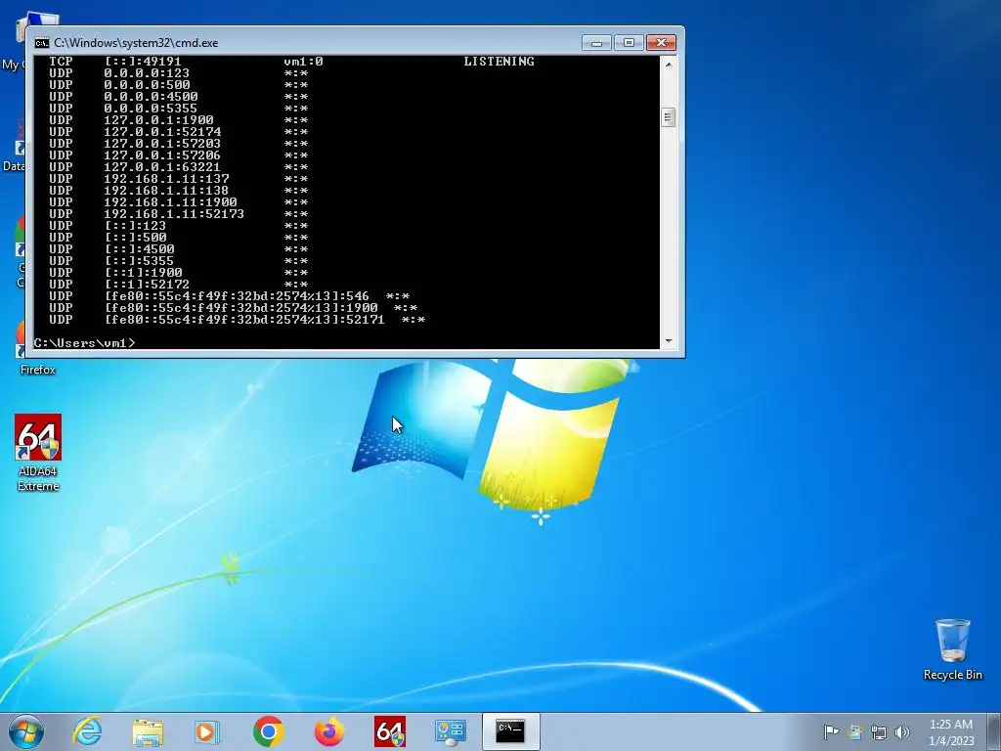Launch AIDA64 from the taskbar

click(x=389, y=731)
